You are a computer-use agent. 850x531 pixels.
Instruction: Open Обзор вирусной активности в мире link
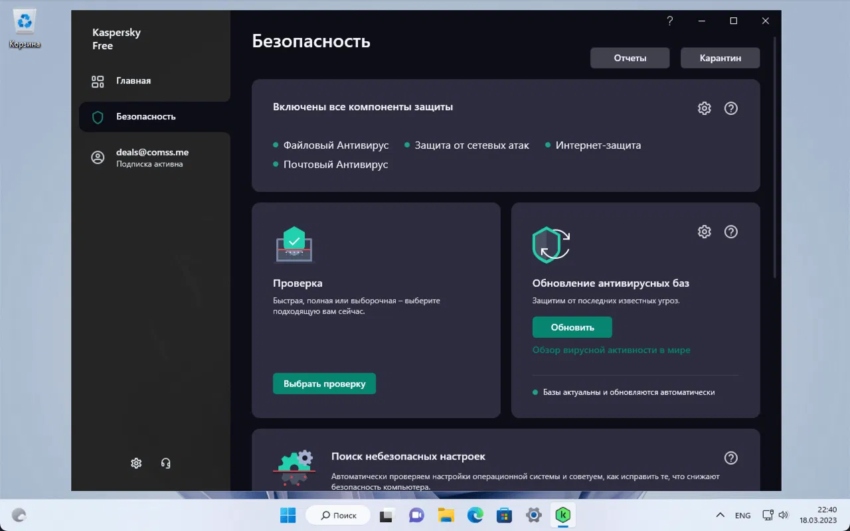[x=612, y=350]
